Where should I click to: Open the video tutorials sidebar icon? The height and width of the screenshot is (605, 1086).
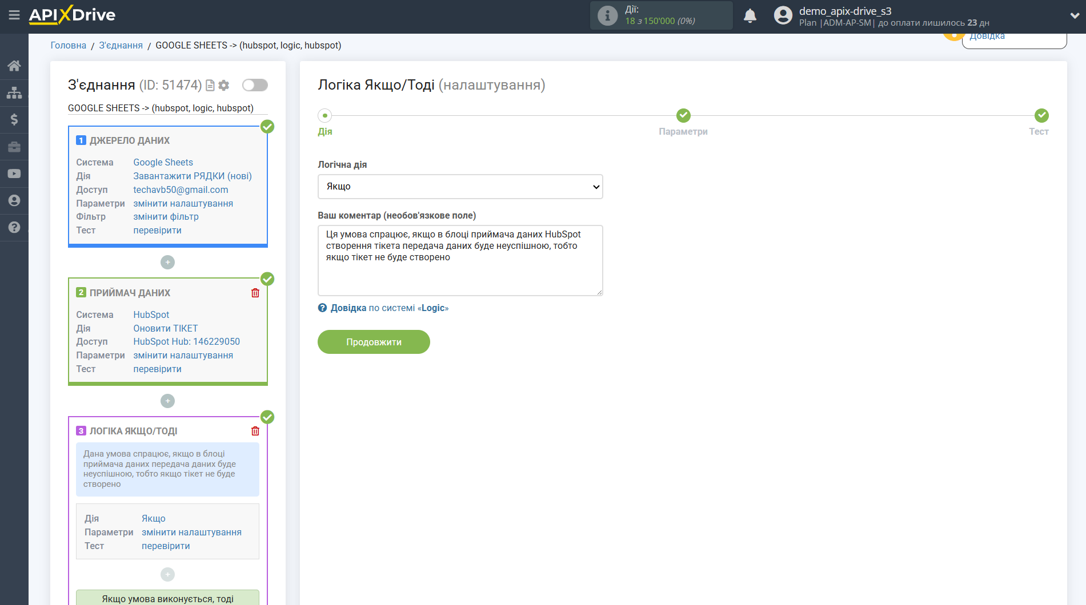pos(14,174)
